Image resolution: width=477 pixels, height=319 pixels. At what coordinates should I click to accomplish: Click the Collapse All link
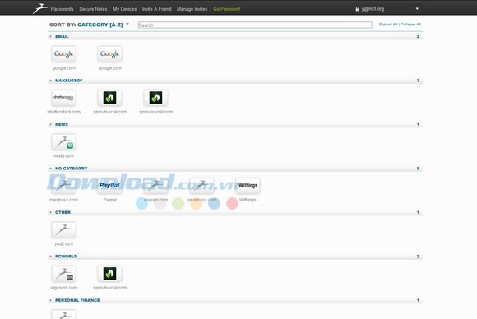[x=410, y=25]
